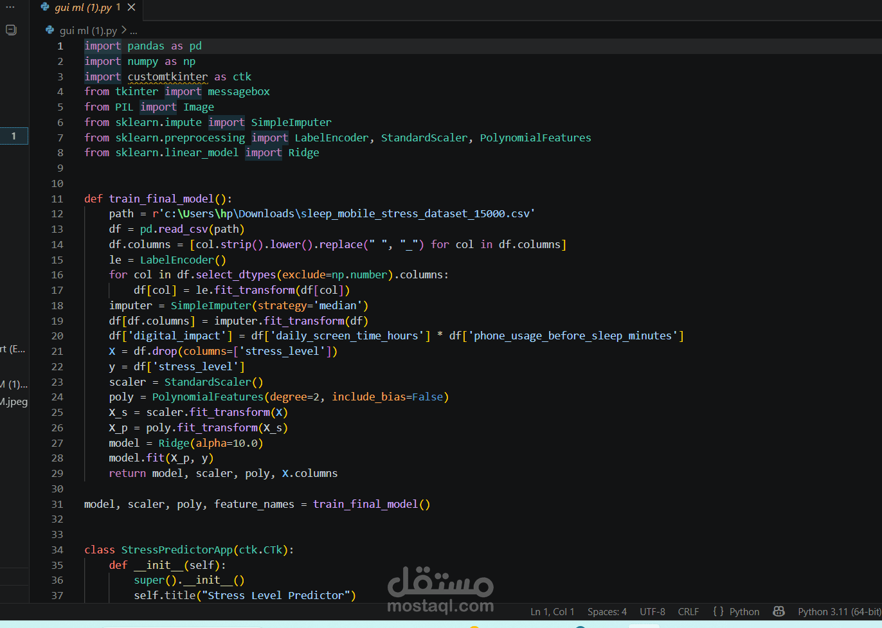The height and width of the screenshot is (628, 882).
Task: Change CRLF end of line sequence
Action: [x=688, y=611]
